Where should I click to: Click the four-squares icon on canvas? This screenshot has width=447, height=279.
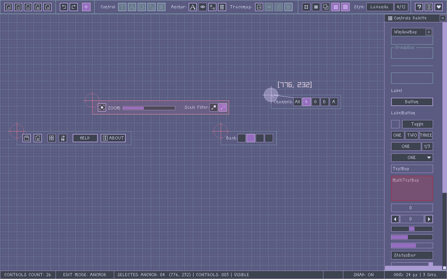point(51,138)
